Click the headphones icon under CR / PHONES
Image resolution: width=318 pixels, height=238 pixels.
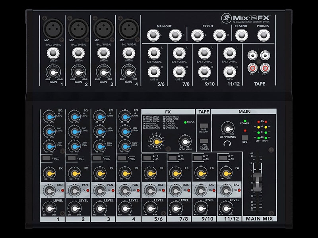pyautogui.click(x=227, y=144)
